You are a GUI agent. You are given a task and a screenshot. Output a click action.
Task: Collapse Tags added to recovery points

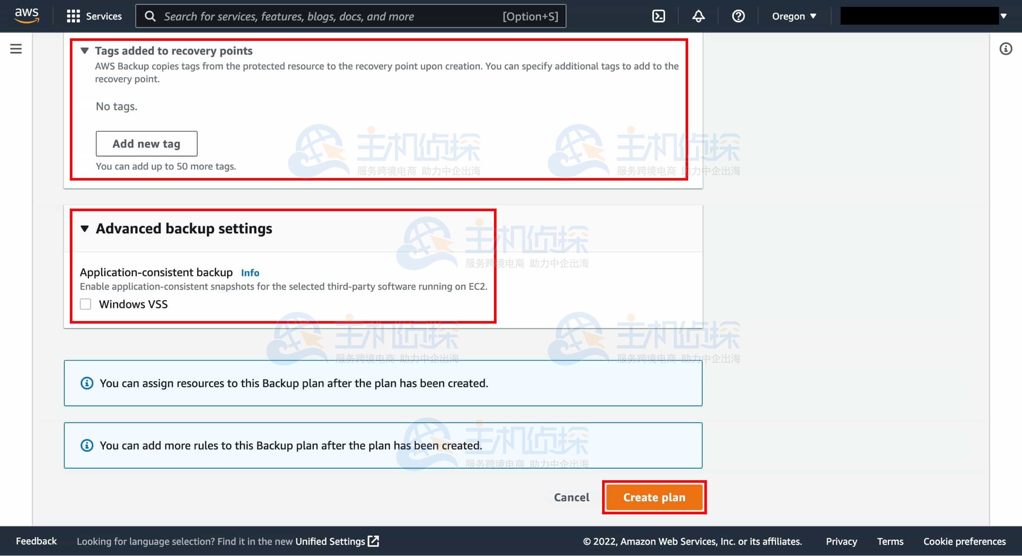coord(85,51)
